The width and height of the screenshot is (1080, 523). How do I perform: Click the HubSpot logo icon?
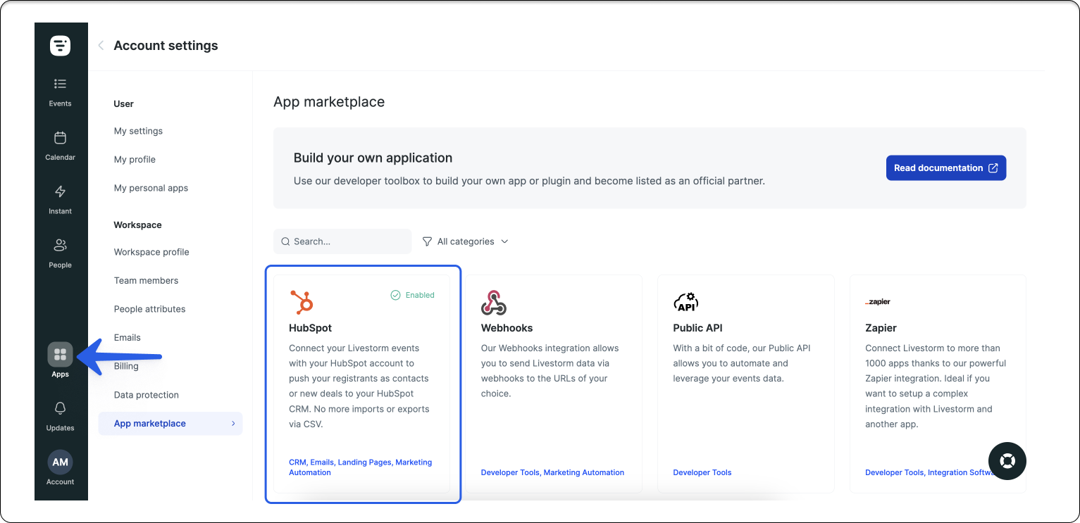point(302,302)
